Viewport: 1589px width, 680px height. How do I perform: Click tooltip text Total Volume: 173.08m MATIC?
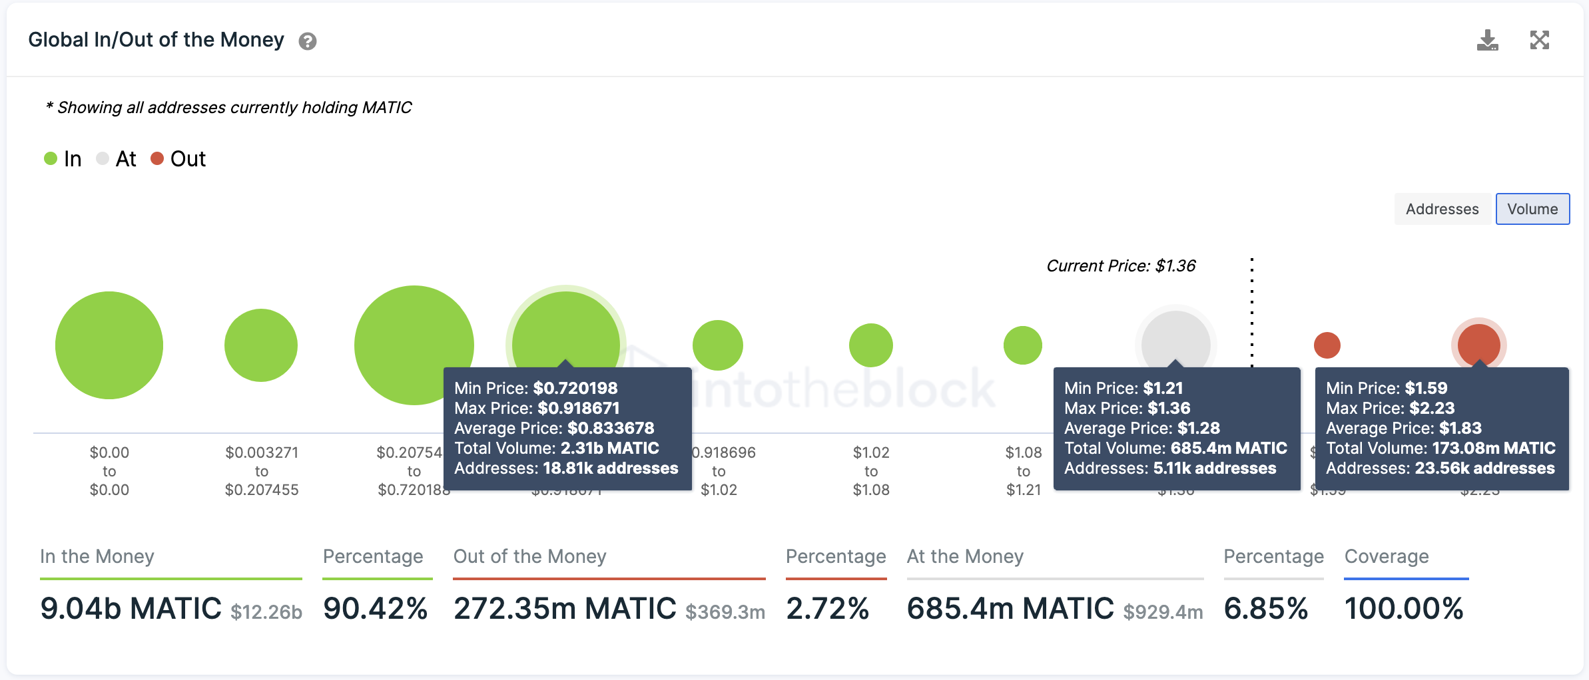coord(1440,448)
